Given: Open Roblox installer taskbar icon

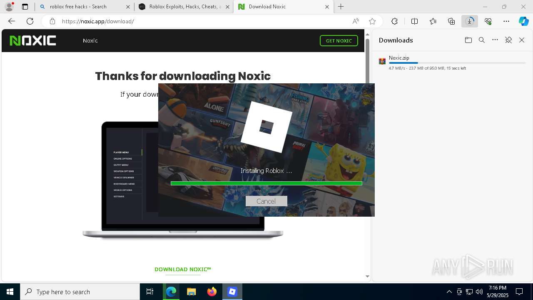Looking at the screenshot, I should pos(232,292).
